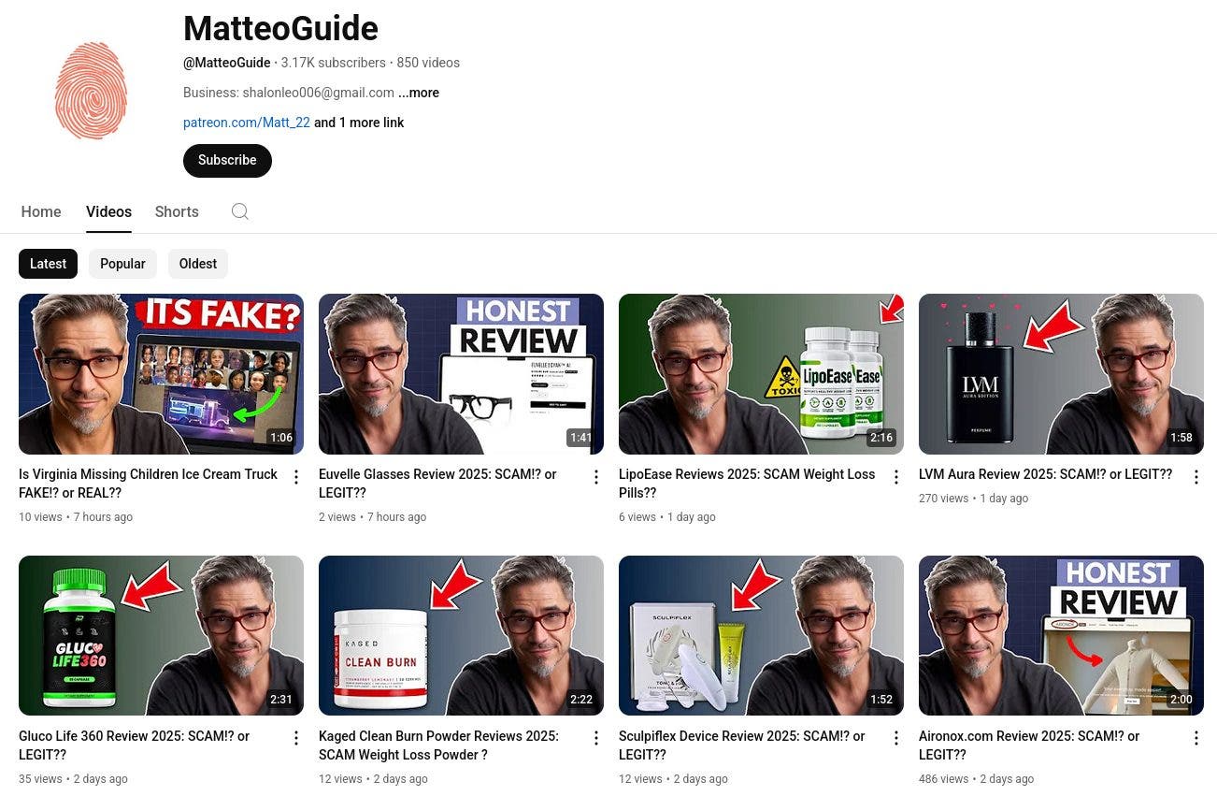Image resolution: width=1217 pixels, height=796 pixels.
Task: Expand the 'and 1 more link' list
Action: [359, 123]
